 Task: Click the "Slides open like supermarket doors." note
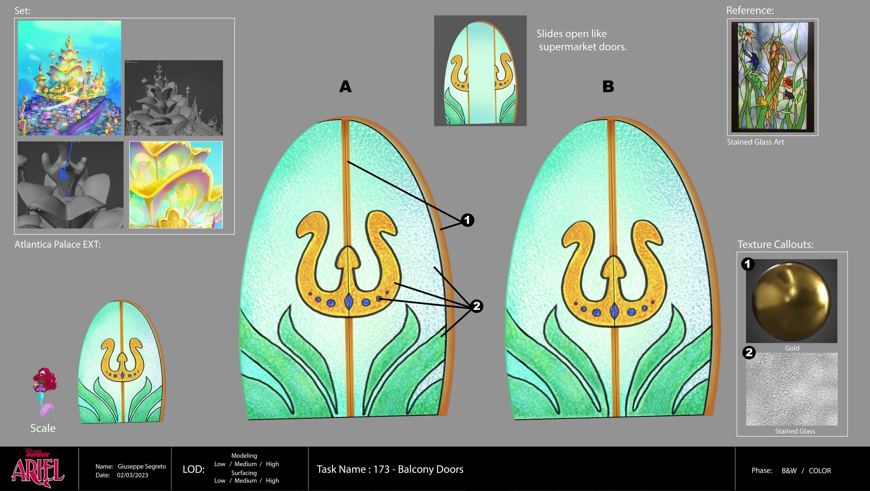[x=582, y=40]
